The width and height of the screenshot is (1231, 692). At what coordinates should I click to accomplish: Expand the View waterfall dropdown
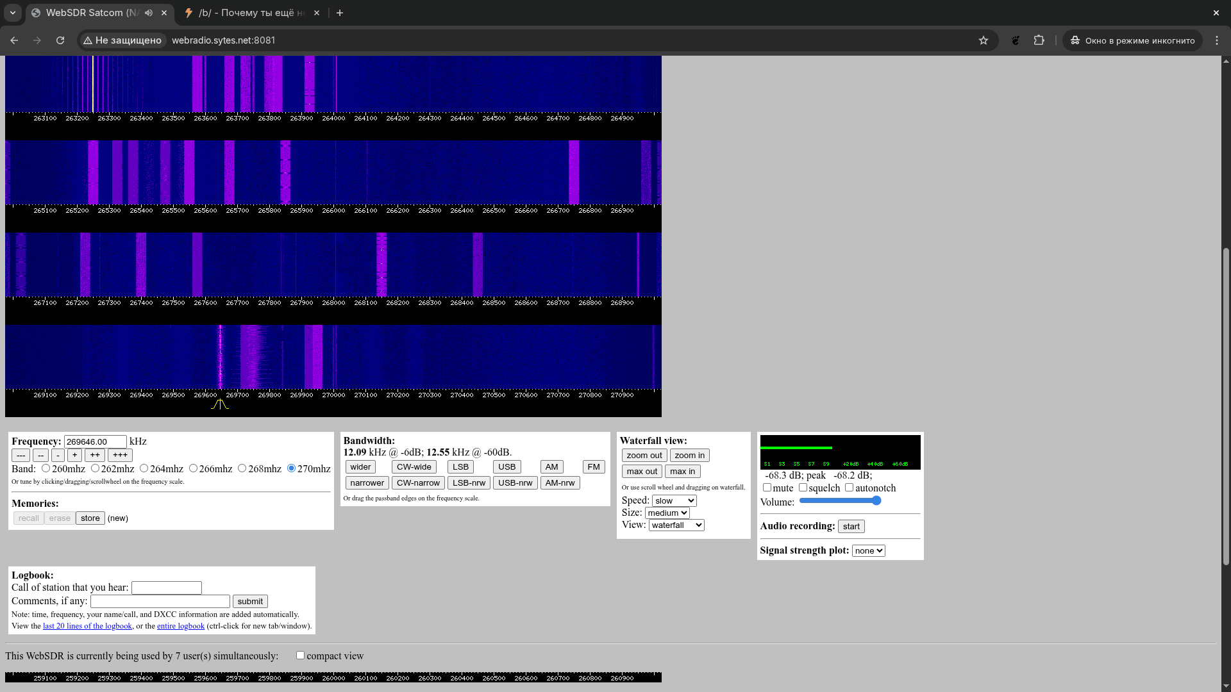676,525
